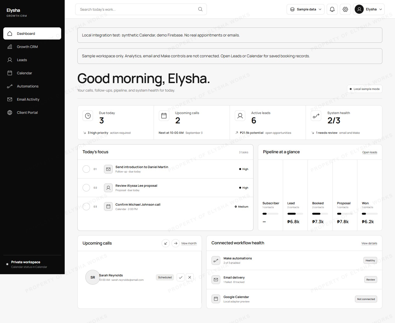The image size is (395, 323).
Task: Mark task 02 Alyssa Lee proposal complete
Action: (86, 188)
